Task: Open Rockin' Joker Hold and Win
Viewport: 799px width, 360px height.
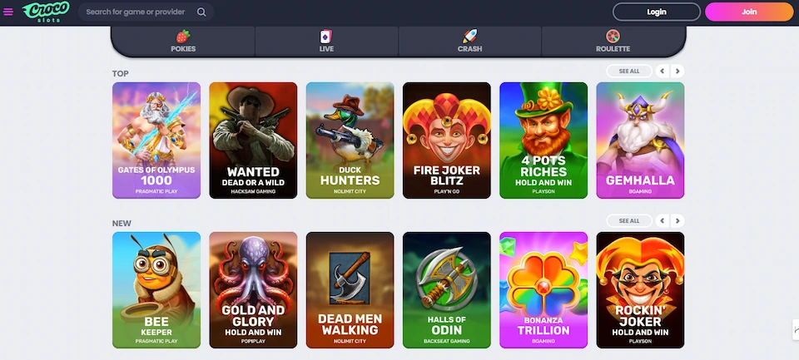Action: pos(641,290)
